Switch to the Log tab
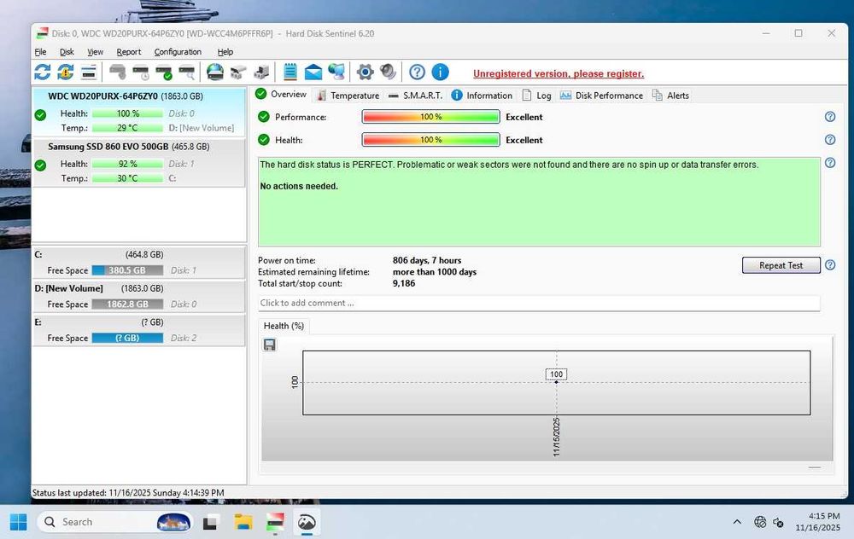 [536, 96]
